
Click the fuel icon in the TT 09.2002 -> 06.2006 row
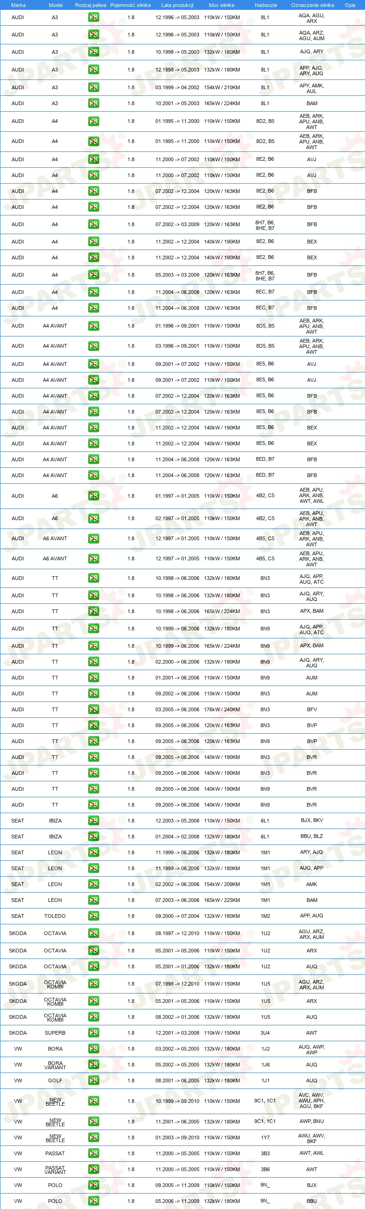[94, 694]
